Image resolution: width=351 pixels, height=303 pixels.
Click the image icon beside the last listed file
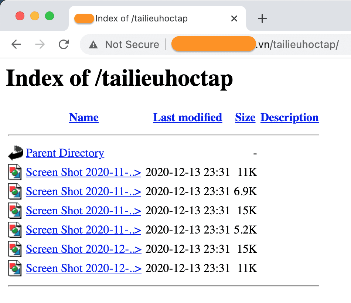click(14, 268)
